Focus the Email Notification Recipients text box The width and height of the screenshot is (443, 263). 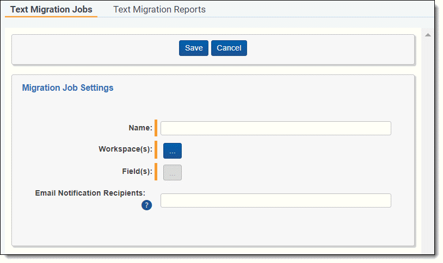pos(275,201)
